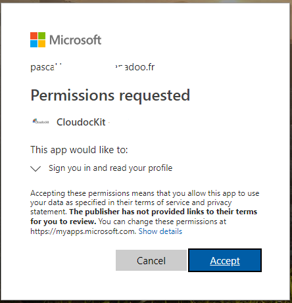Screen dimensions: 292x303
Task: Click the bold publisher terms warning
Action: (x=143, y=216)
